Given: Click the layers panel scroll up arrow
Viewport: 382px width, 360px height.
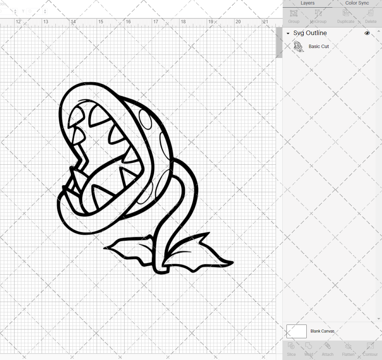Looking at the screenshot, I should 379,31.
